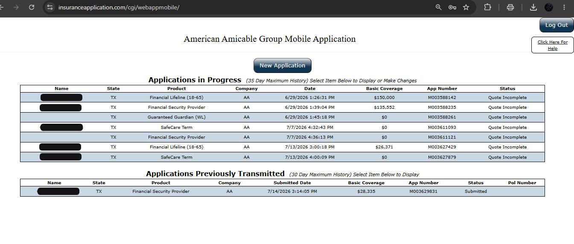Click Quote Incomplete status for M003627879
This screenshot has height=244, width=574.
[507, 157]
